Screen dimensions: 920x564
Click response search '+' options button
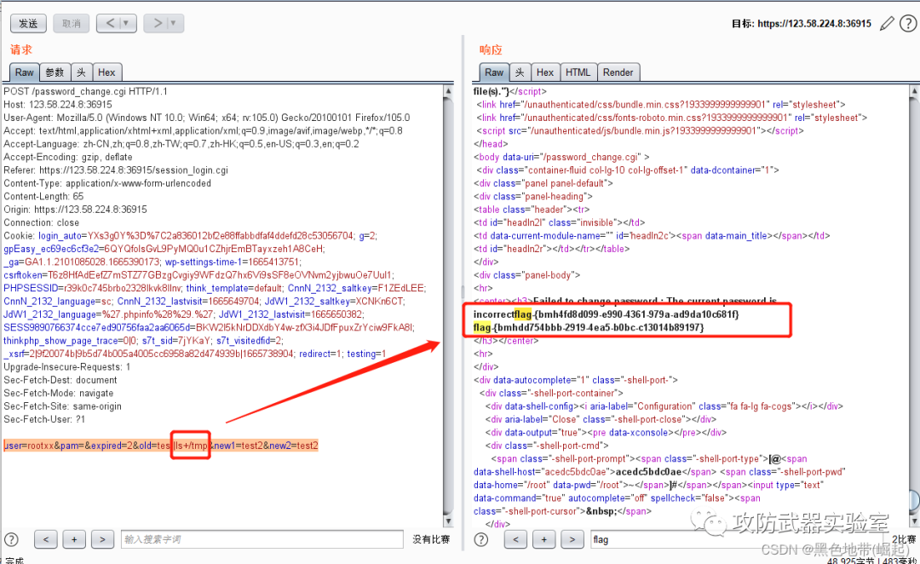coord(543,539)
